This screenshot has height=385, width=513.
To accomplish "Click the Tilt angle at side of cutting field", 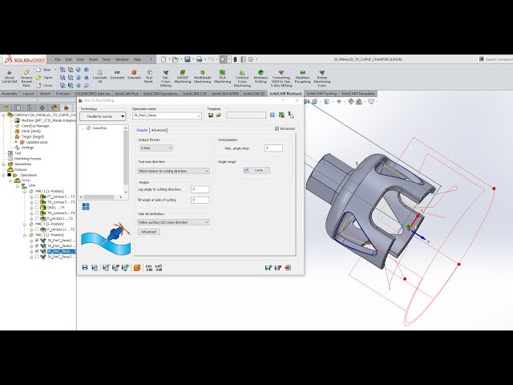I will pos(200,200).
